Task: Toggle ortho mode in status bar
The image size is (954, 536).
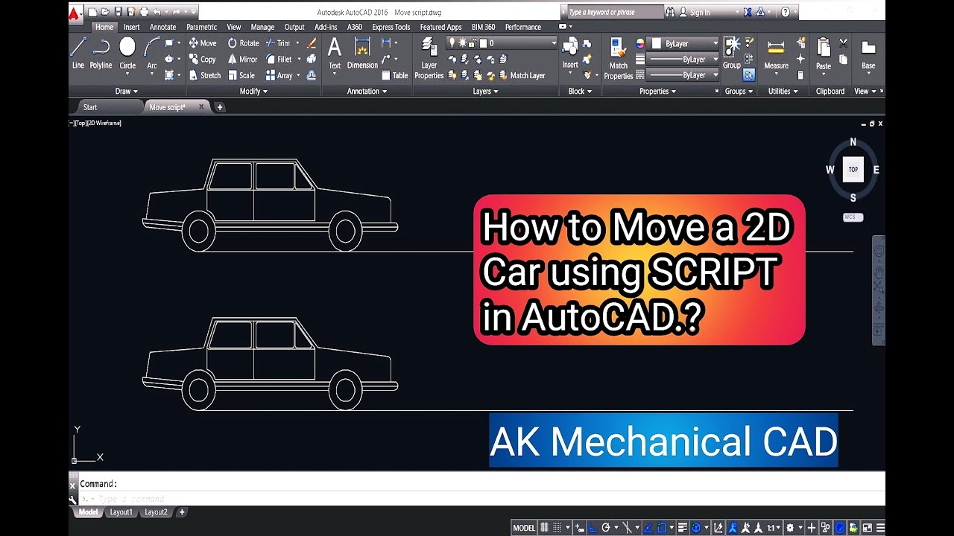Action: 593,528
